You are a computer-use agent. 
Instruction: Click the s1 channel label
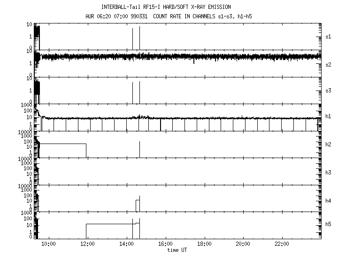[x=329, y=37]
